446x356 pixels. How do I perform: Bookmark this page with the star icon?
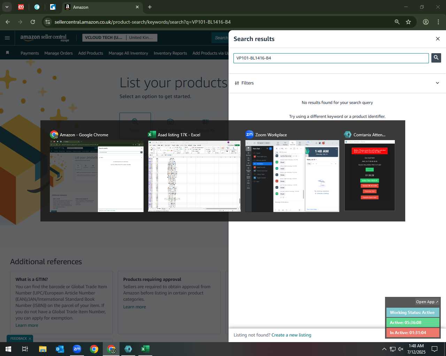click(x=408, y=22)
